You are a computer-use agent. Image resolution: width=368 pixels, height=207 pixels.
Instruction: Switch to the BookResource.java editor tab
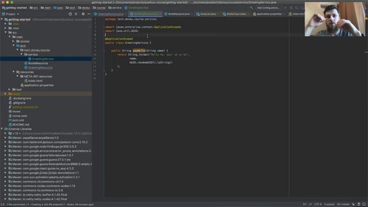tap(178, 14)
